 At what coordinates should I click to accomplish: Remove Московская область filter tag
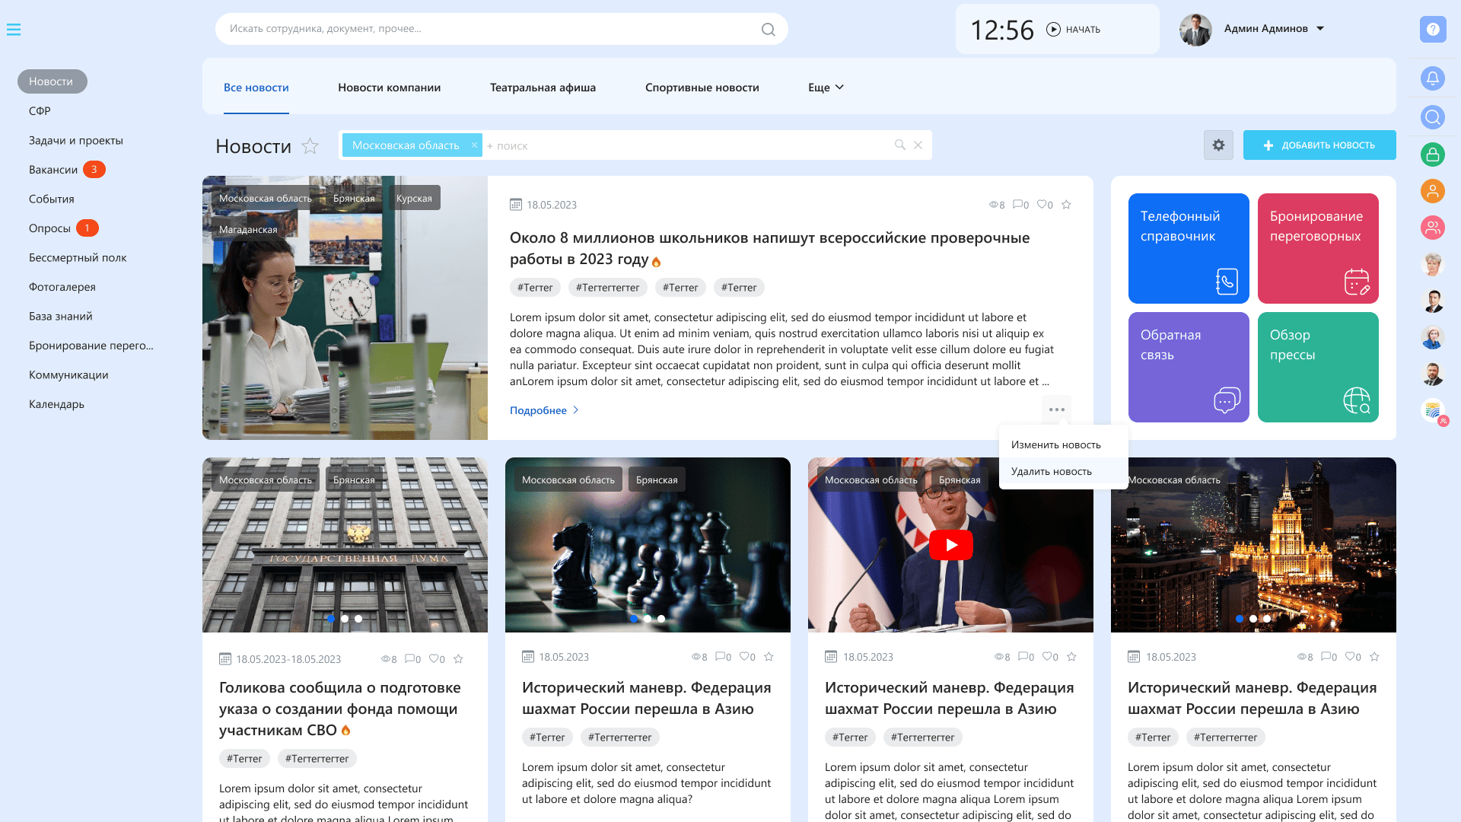(x=474, y=145)
